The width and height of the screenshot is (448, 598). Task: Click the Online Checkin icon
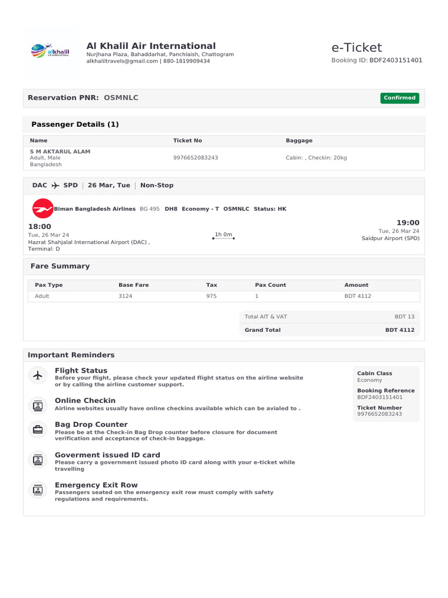pos(38,405)
